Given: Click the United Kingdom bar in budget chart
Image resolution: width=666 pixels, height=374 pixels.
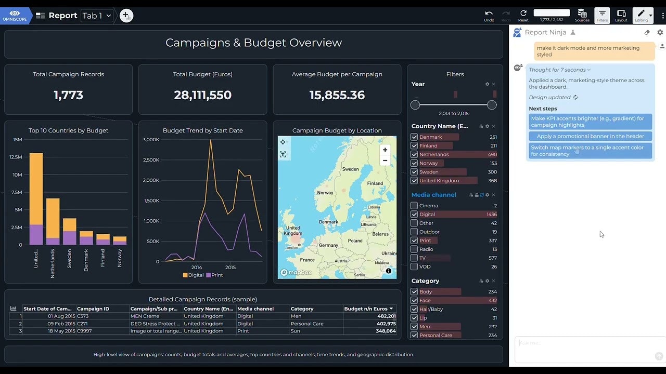Looking at the screenshot, I should coord(36,198).
